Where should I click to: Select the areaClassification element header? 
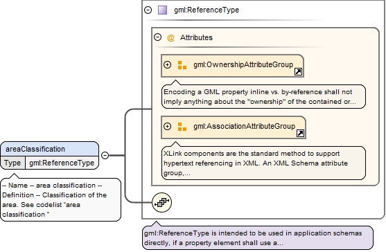(49, 149)
